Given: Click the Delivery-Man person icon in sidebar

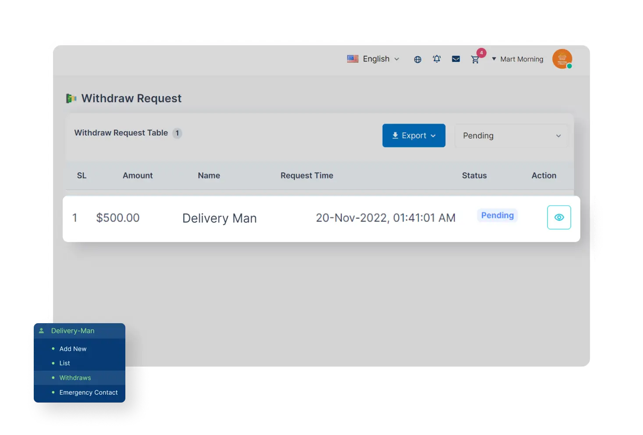Looking at the screenshot, I should tap(42, 331).
